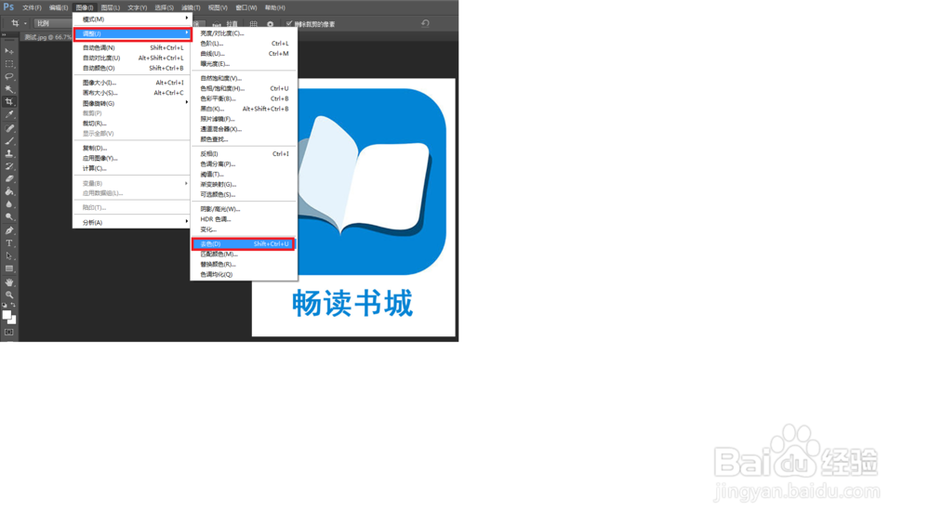Select the Path Selection tool
This screenshot has width=930, height=523.
9,255
